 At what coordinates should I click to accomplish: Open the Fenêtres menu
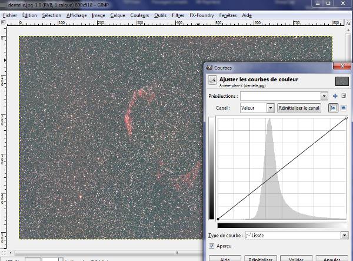click(x=228, y=15)
